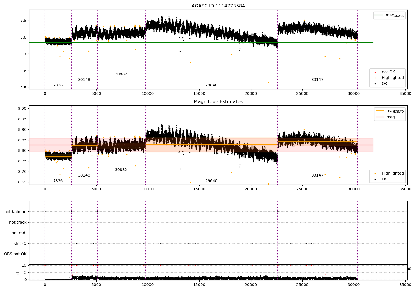Click obsid label '30148' in AGASC ID plot
Viewport: 416px width, 291px height.
pyautogui.click(x=84, y=80)
